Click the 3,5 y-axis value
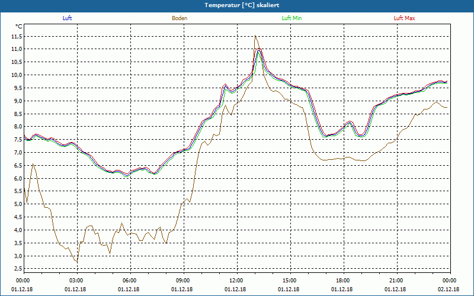This screenshot has width=474, height=296. click(x=18, y=243)
